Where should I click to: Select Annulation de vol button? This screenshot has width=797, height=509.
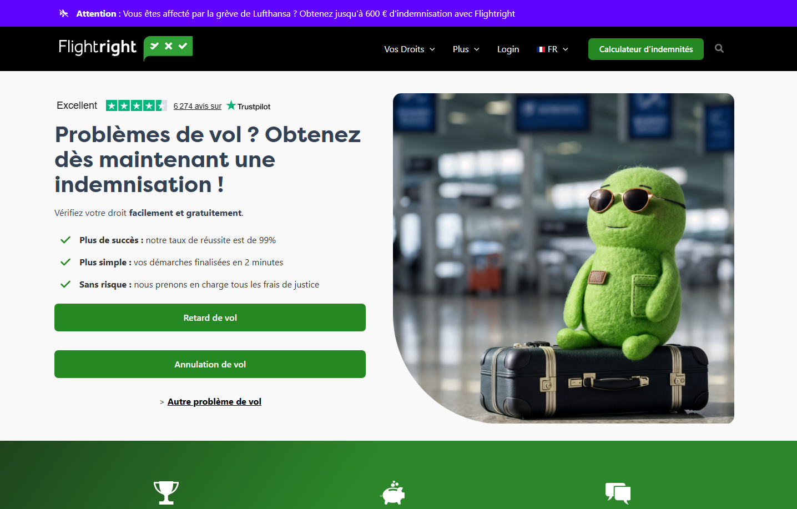pyautogui.click(x=210, y=364)
